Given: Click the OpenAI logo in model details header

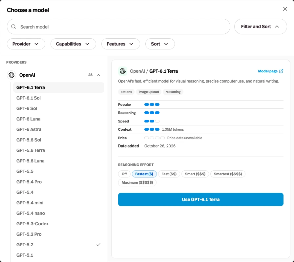Looking at the screenshot, I should click(x=123, y=71).
